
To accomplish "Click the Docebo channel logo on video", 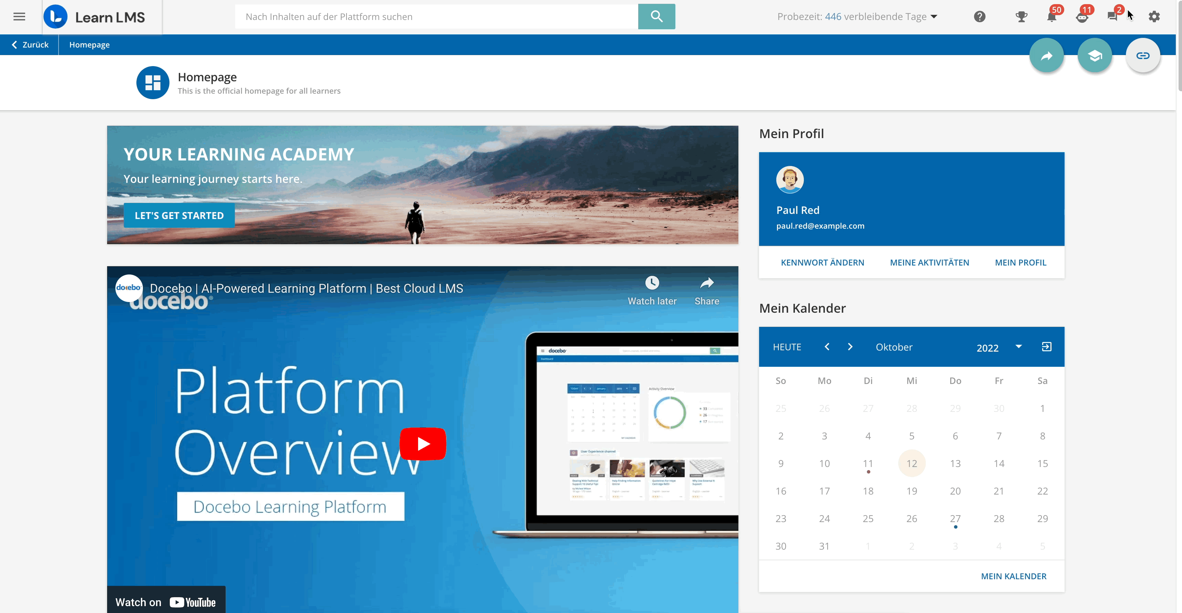I will point(129,288).
